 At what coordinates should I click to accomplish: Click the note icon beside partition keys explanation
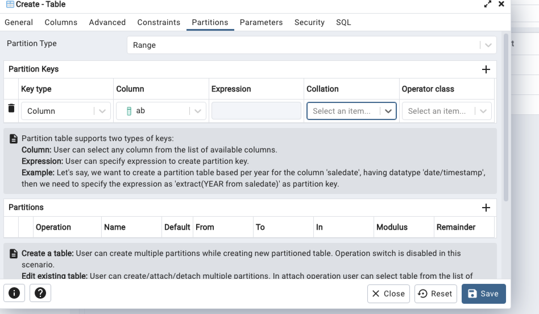(x=13, y=139)
